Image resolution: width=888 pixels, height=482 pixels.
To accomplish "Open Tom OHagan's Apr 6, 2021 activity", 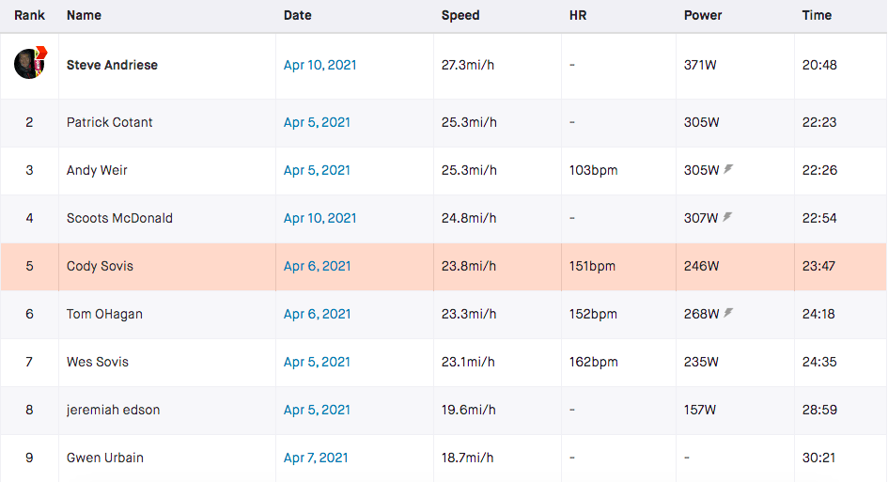I will (x=317, y=315).
